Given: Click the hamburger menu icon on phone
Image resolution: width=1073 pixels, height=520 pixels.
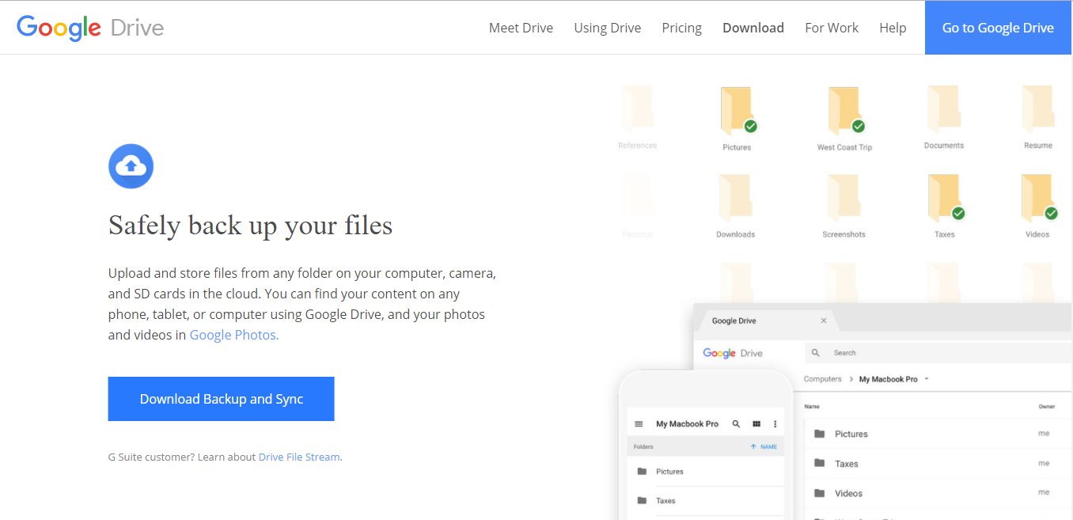Looking at the screenshot, I should pos(639,424).
